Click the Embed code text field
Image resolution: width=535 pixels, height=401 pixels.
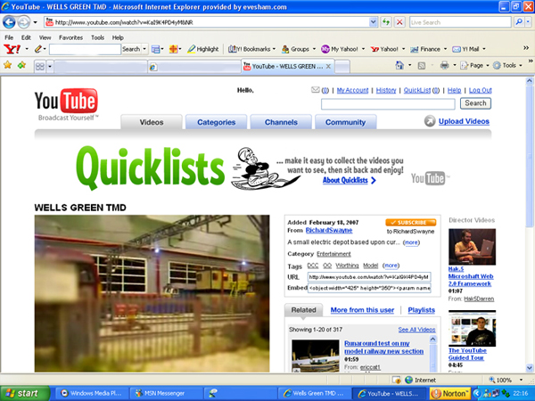coord(369,288)
